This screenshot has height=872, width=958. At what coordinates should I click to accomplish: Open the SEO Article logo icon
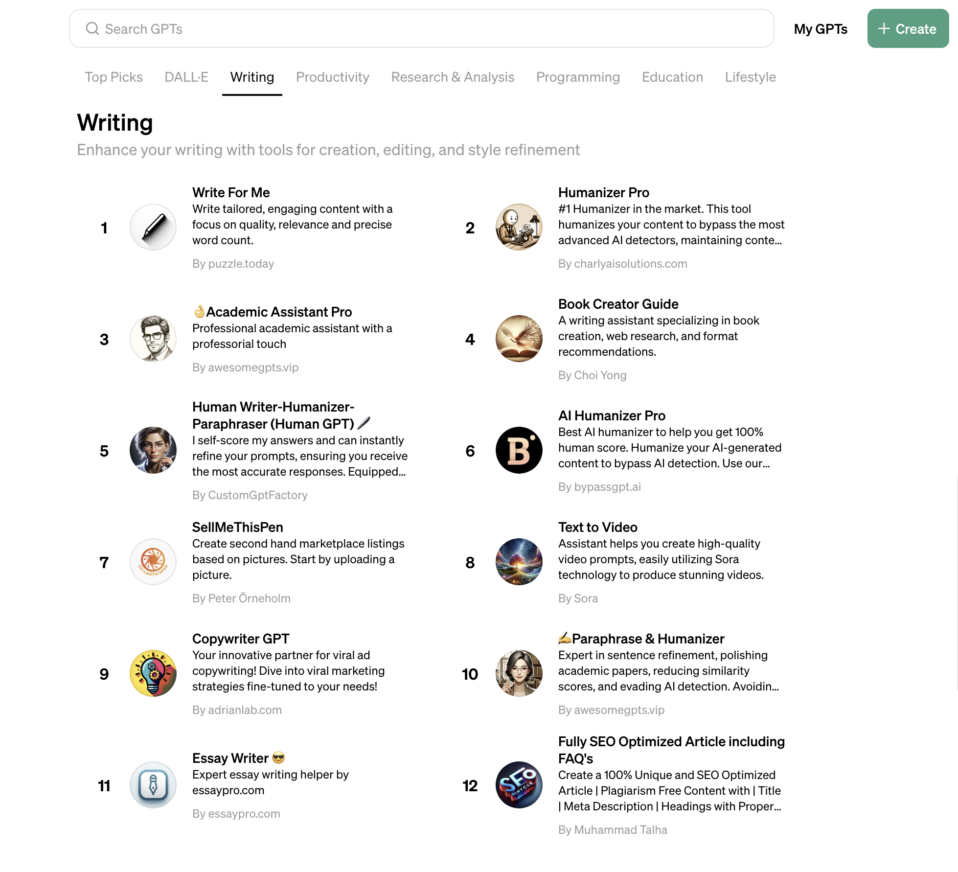coord(519,785)
